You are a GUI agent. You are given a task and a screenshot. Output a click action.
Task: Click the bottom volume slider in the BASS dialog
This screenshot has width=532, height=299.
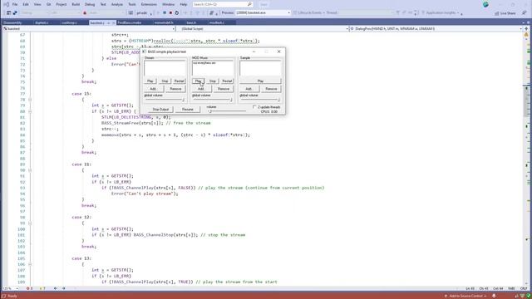pyautogui.click(x=227, y=110)
